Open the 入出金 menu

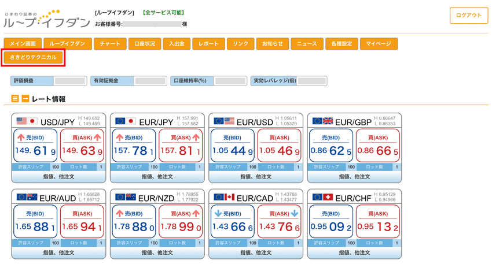(x=177, y=44)
